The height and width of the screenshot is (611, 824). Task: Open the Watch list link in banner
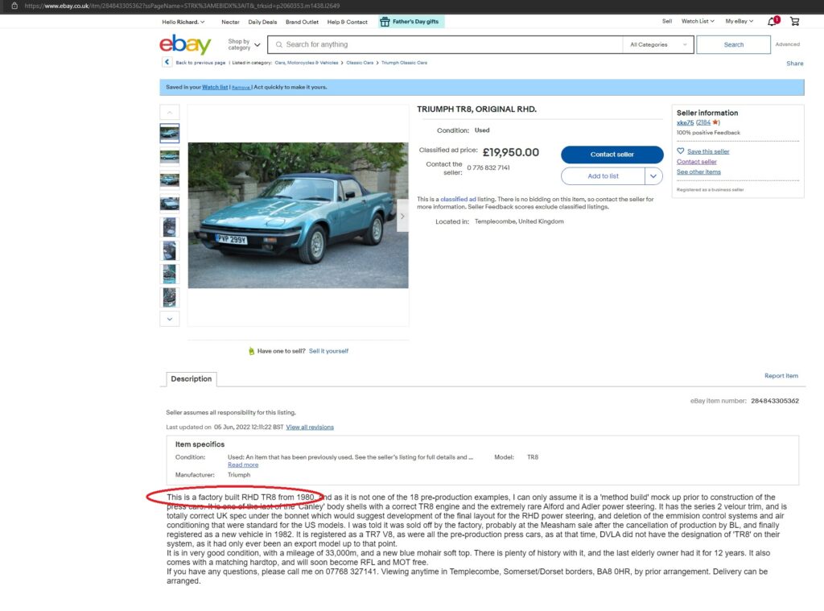(215, 87)
